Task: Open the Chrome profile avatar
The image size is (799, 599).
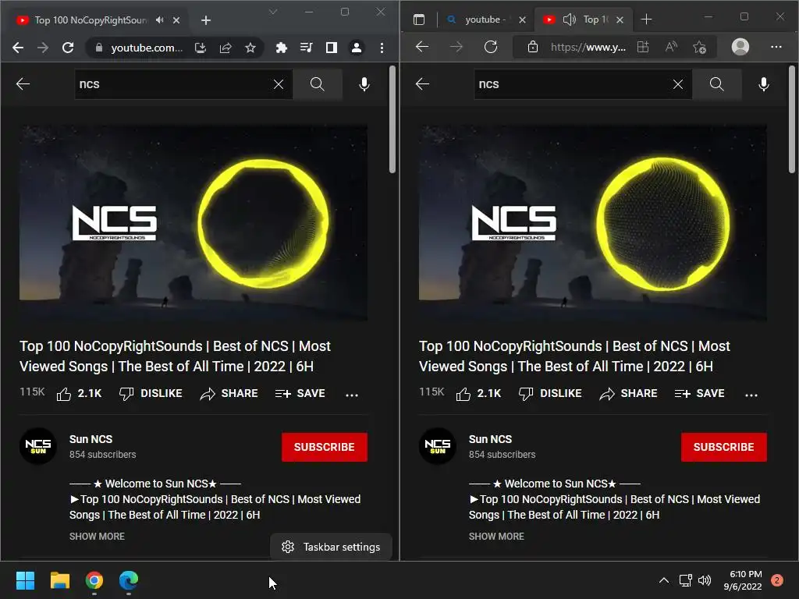Action: (x=357, y=48)
